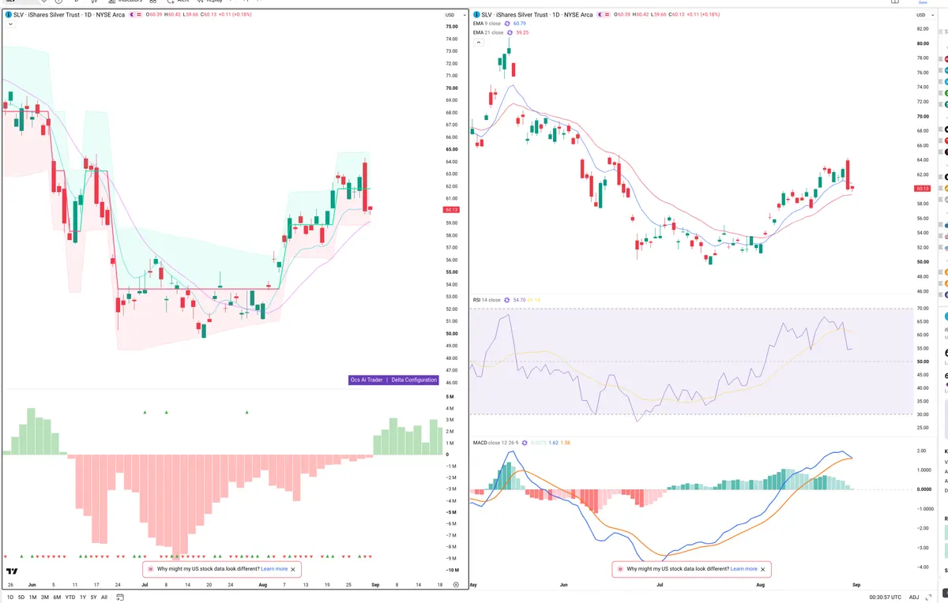The image size is (948, 603).
Task: Select the YTD date range
Action: coord(70,597)
